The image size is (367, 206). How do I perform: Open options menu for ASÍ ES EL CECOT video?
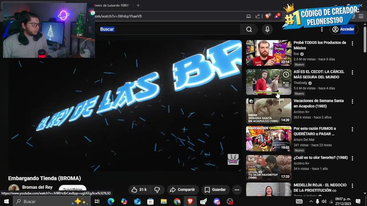click(x=352, y=73)
